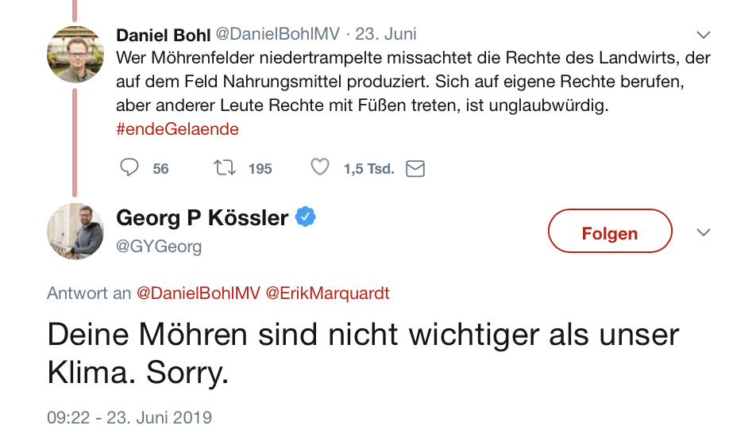
Task: Open the '23. Juni' tweet date link
Action: point(386,35)
